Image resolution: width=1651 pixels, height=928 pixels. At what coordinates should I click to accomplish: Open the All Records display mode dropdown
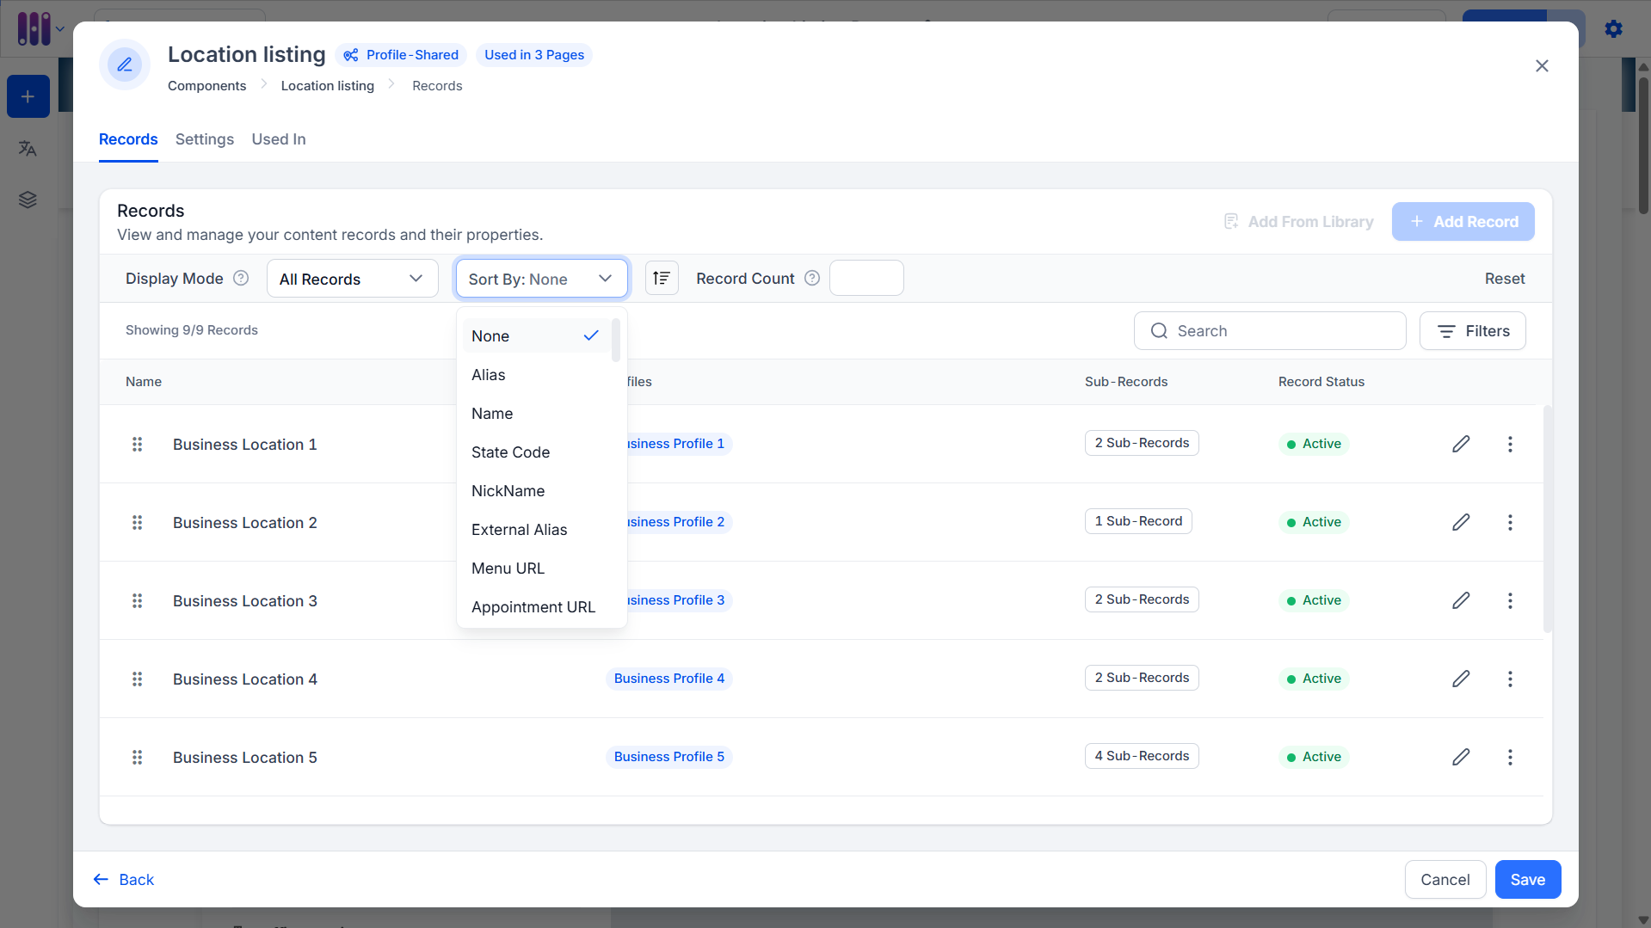[353, 279]
